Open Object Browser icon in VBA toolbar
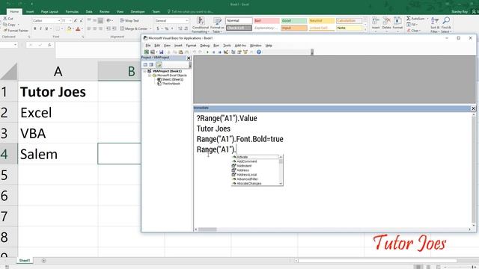 coord(245,52)
